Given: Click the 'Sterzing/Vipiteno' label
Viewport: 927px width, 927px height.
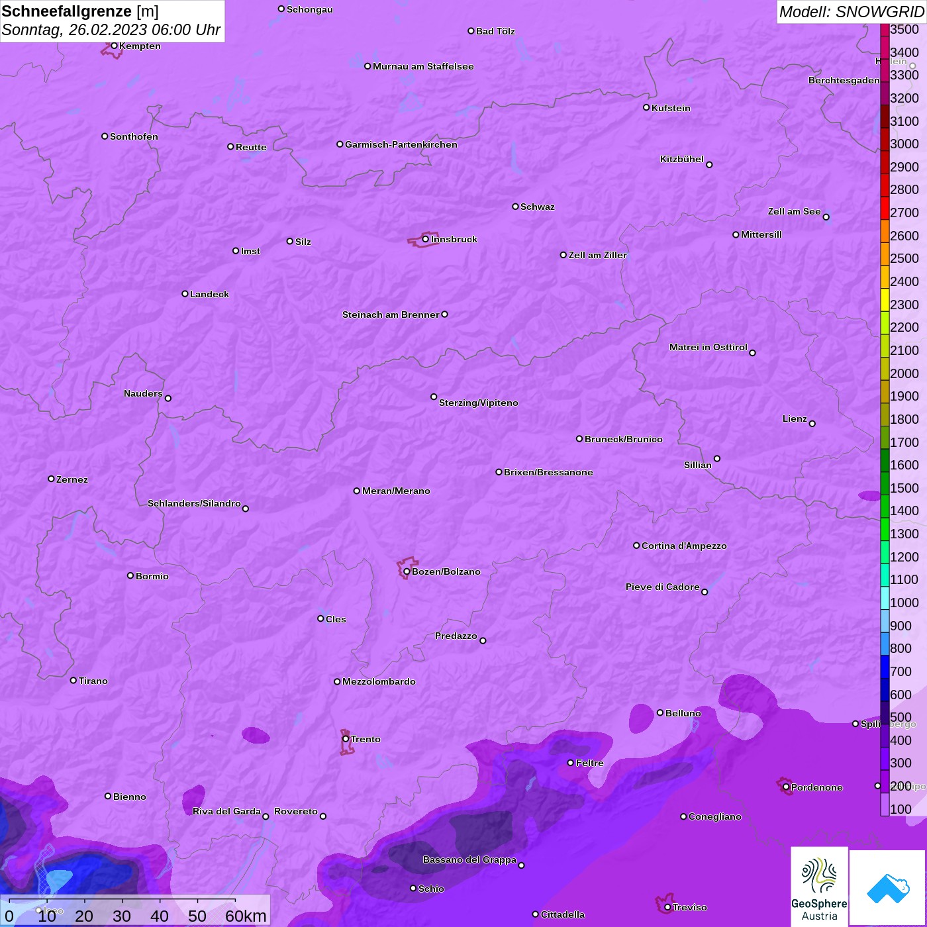Looking at the screenshot, I should point(479,403).
